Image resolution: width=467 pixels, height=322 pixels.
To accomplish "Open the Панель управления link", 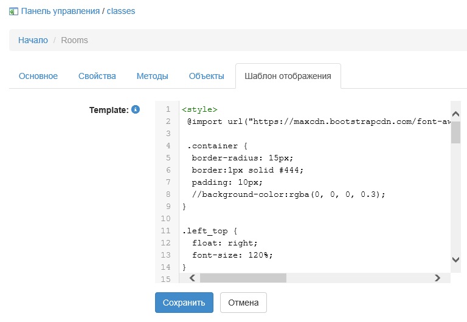I will pos(61,11).
